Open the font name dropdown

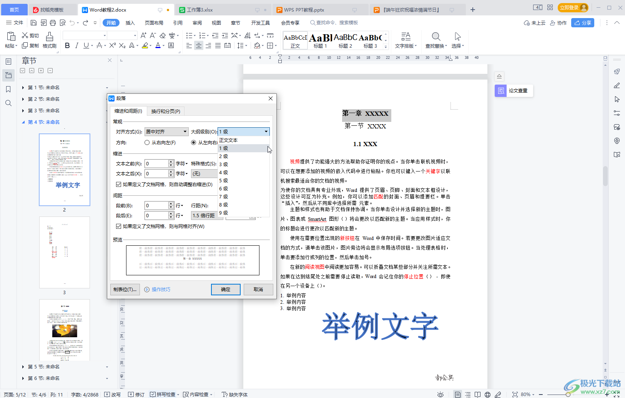pyautogui.click(x=105, y=35)
